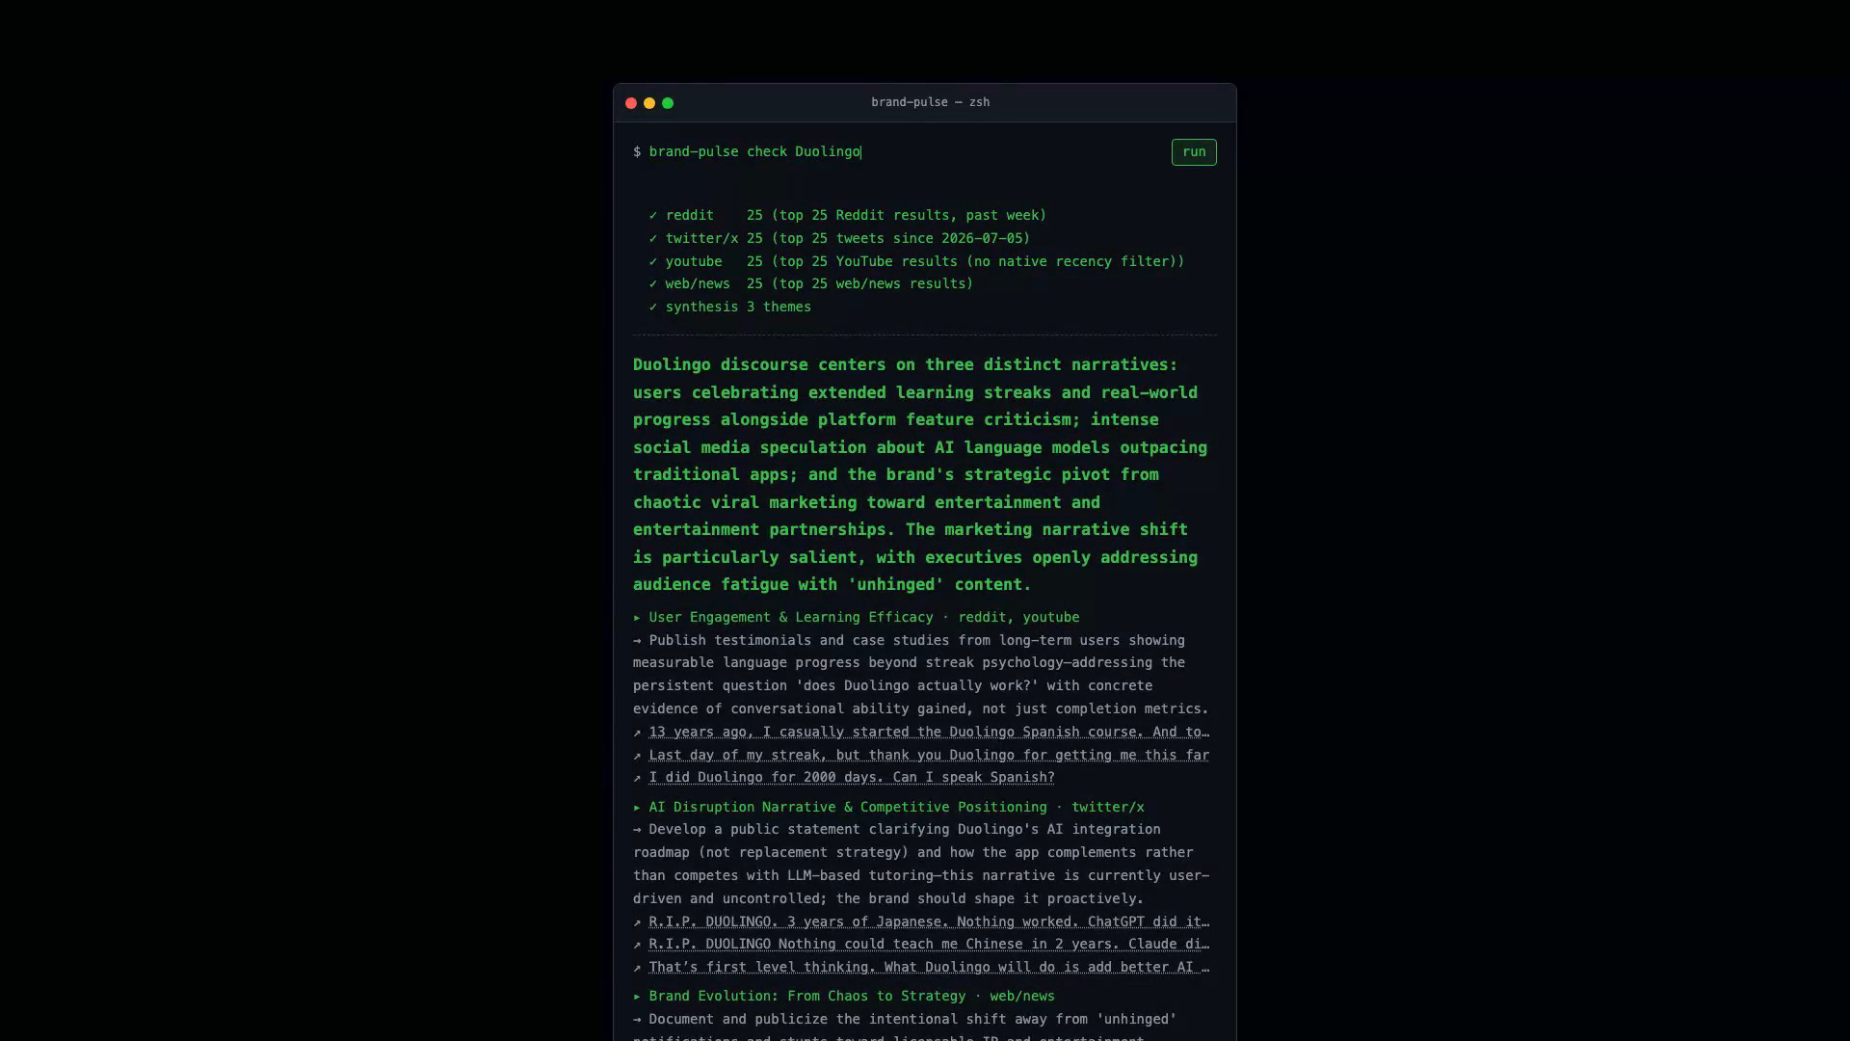This screenshot has height=1041, width=1850.
Task: Open link '13 years ago, I casually started'
Action: 929,732
